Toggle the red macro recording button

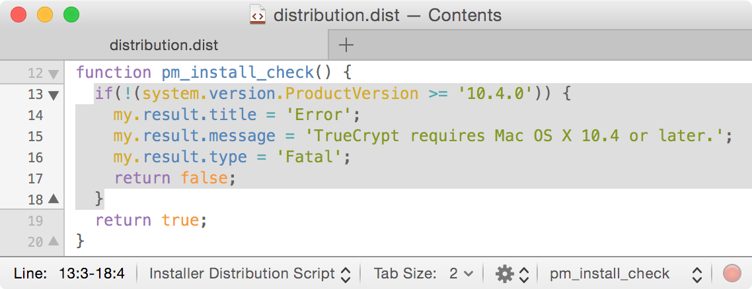tap(732, 274)
